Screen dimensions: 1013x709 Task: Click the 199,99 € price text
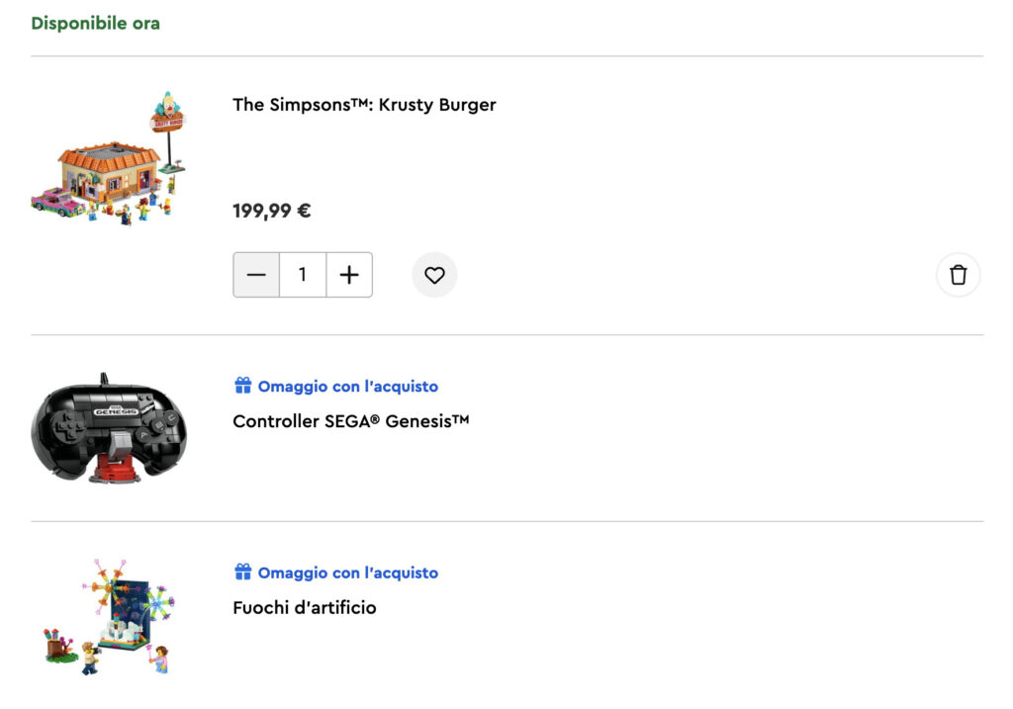click(272, 211)
